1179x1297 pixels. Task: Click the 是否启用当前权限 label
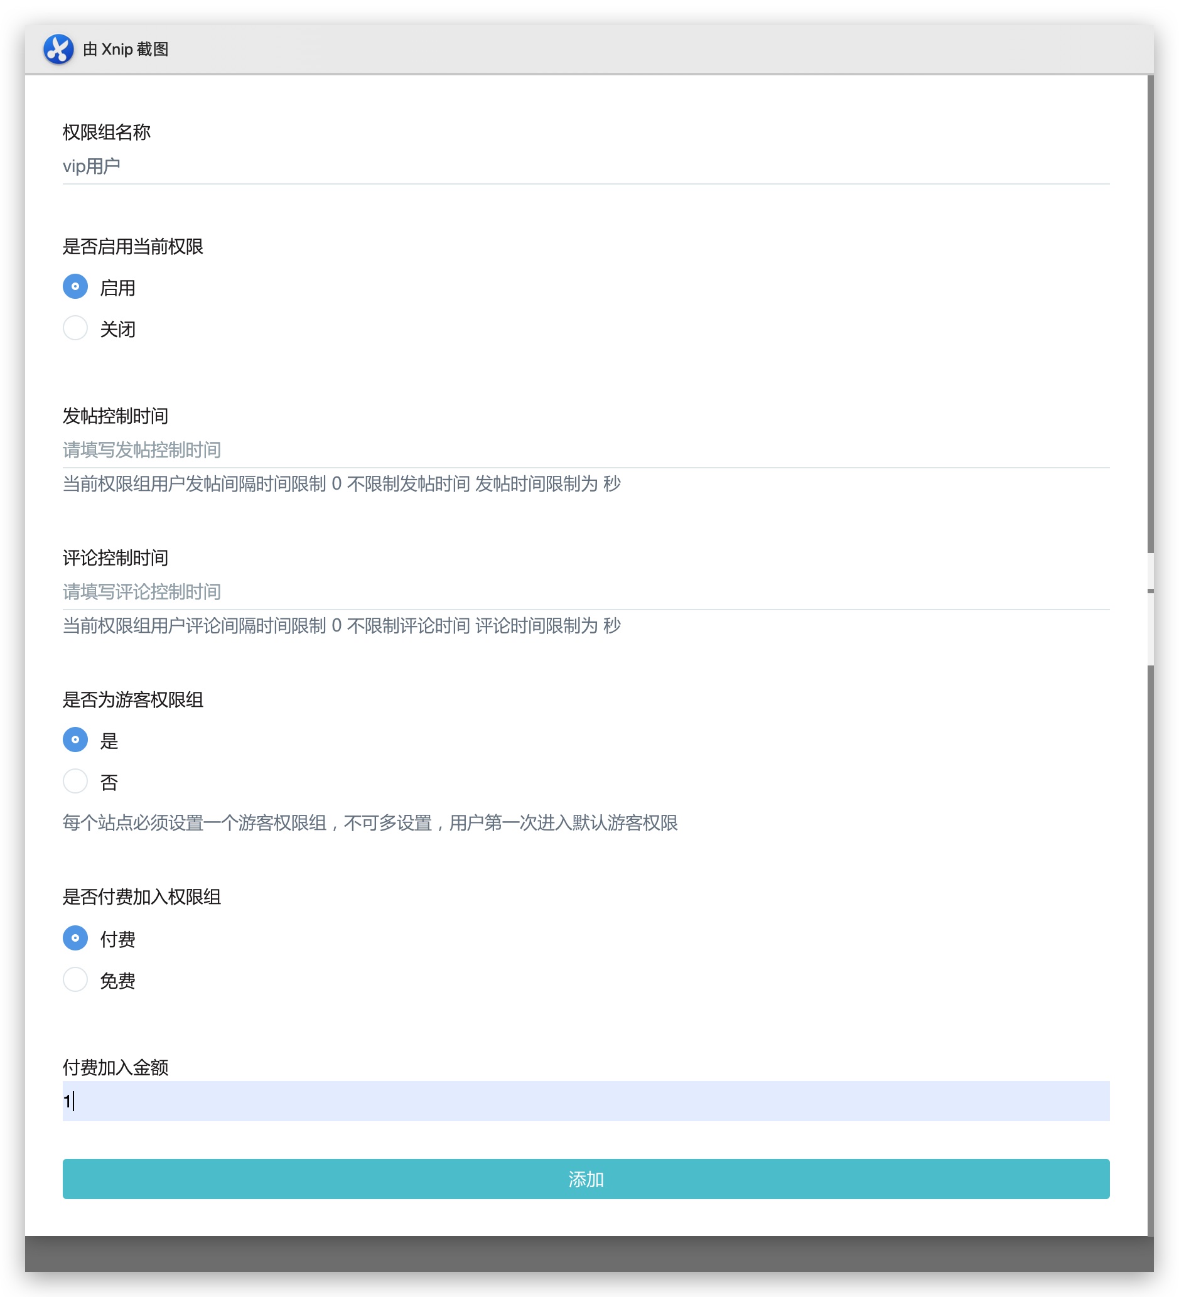click(132, 247)
